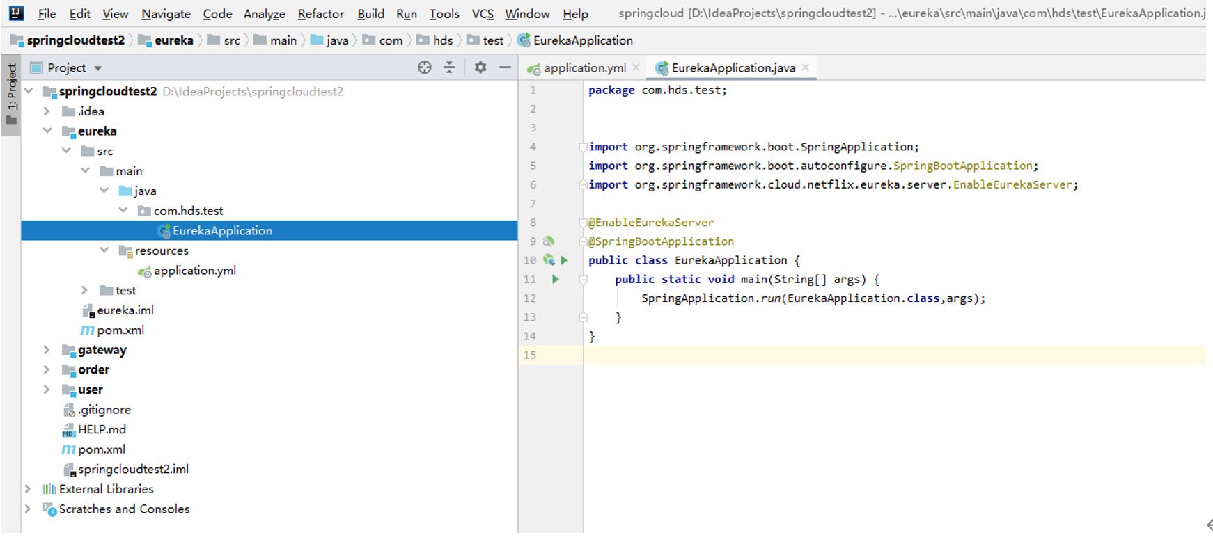Click the fold toggle at line 4 imports
The height and width of the screenshot is (544, 1213).
pyautogui.click(x=583, y=147)
